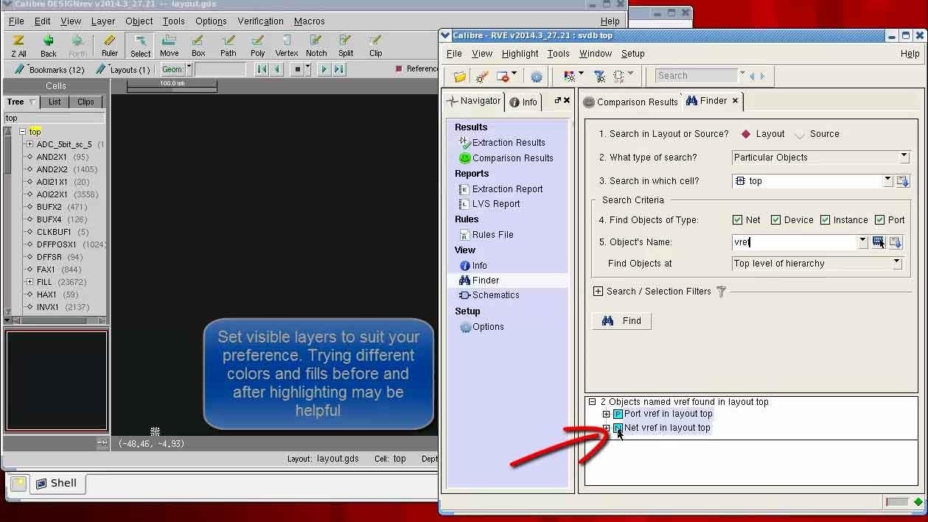Uncheck the Net object type checkbox
The image size is (928, 522).
(737, 220)
